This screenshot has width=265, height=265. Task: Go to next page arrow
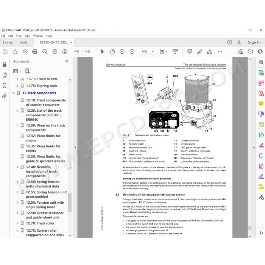(65, 51)
